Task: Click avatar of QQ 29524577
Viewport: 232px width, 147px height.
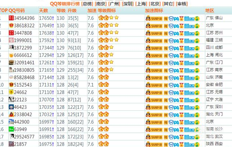Action: pyautogui.click(x=11, y=136)
